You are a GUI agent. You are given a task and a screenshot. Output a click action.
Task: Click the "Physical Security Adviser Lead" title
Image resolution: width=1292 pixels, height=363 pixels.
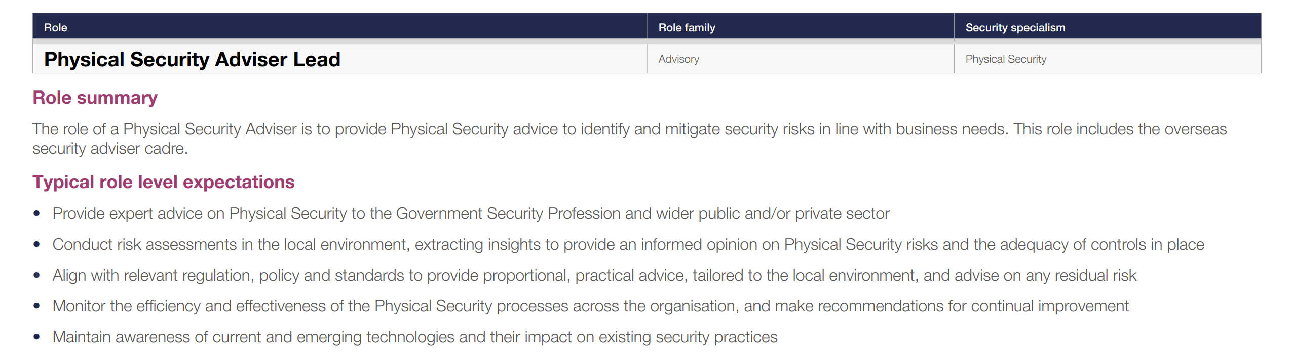coord(192,60)
